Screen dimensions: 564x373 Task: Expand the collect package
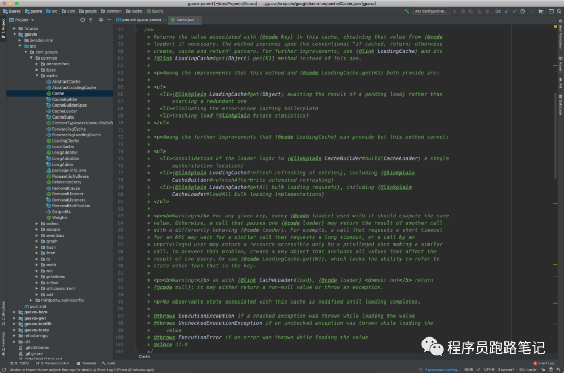pyautogui.click(x=37, y=224)
